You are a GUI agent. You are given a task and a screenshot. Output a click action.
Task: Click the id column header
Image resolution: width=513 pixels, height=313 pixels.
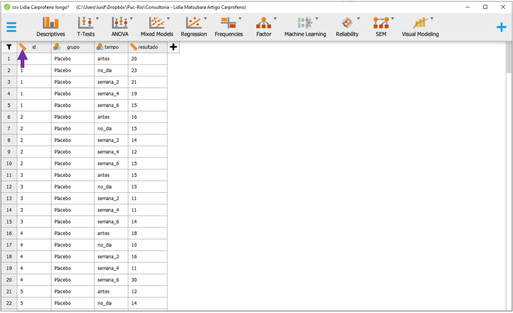point(34,47)
